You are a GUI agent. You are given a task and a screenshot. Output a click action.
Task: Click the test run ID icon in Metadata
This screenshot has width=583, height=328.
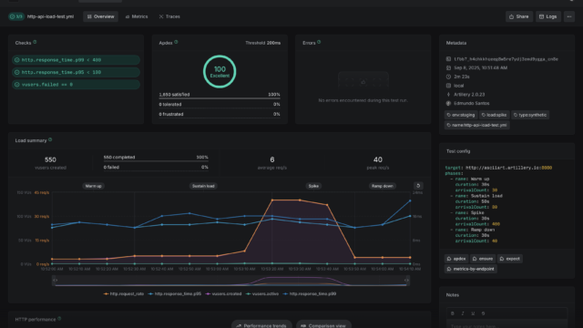(x=448, y=59)
